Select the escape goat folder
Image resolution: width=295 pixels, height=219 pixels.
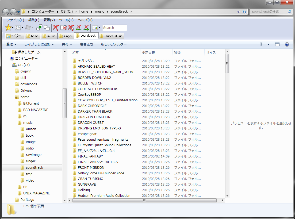[x=87, y=134]
